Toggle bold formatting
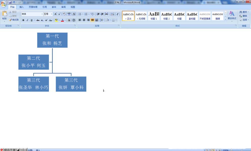Viewport: 251px width, 151px height. 23,20
